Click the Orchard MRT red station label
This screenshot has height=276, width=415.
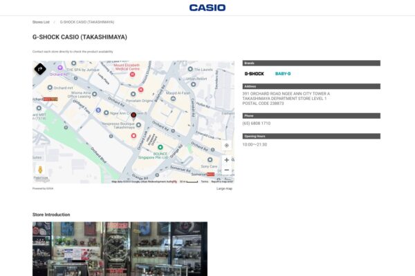click(x=50, y=99)
